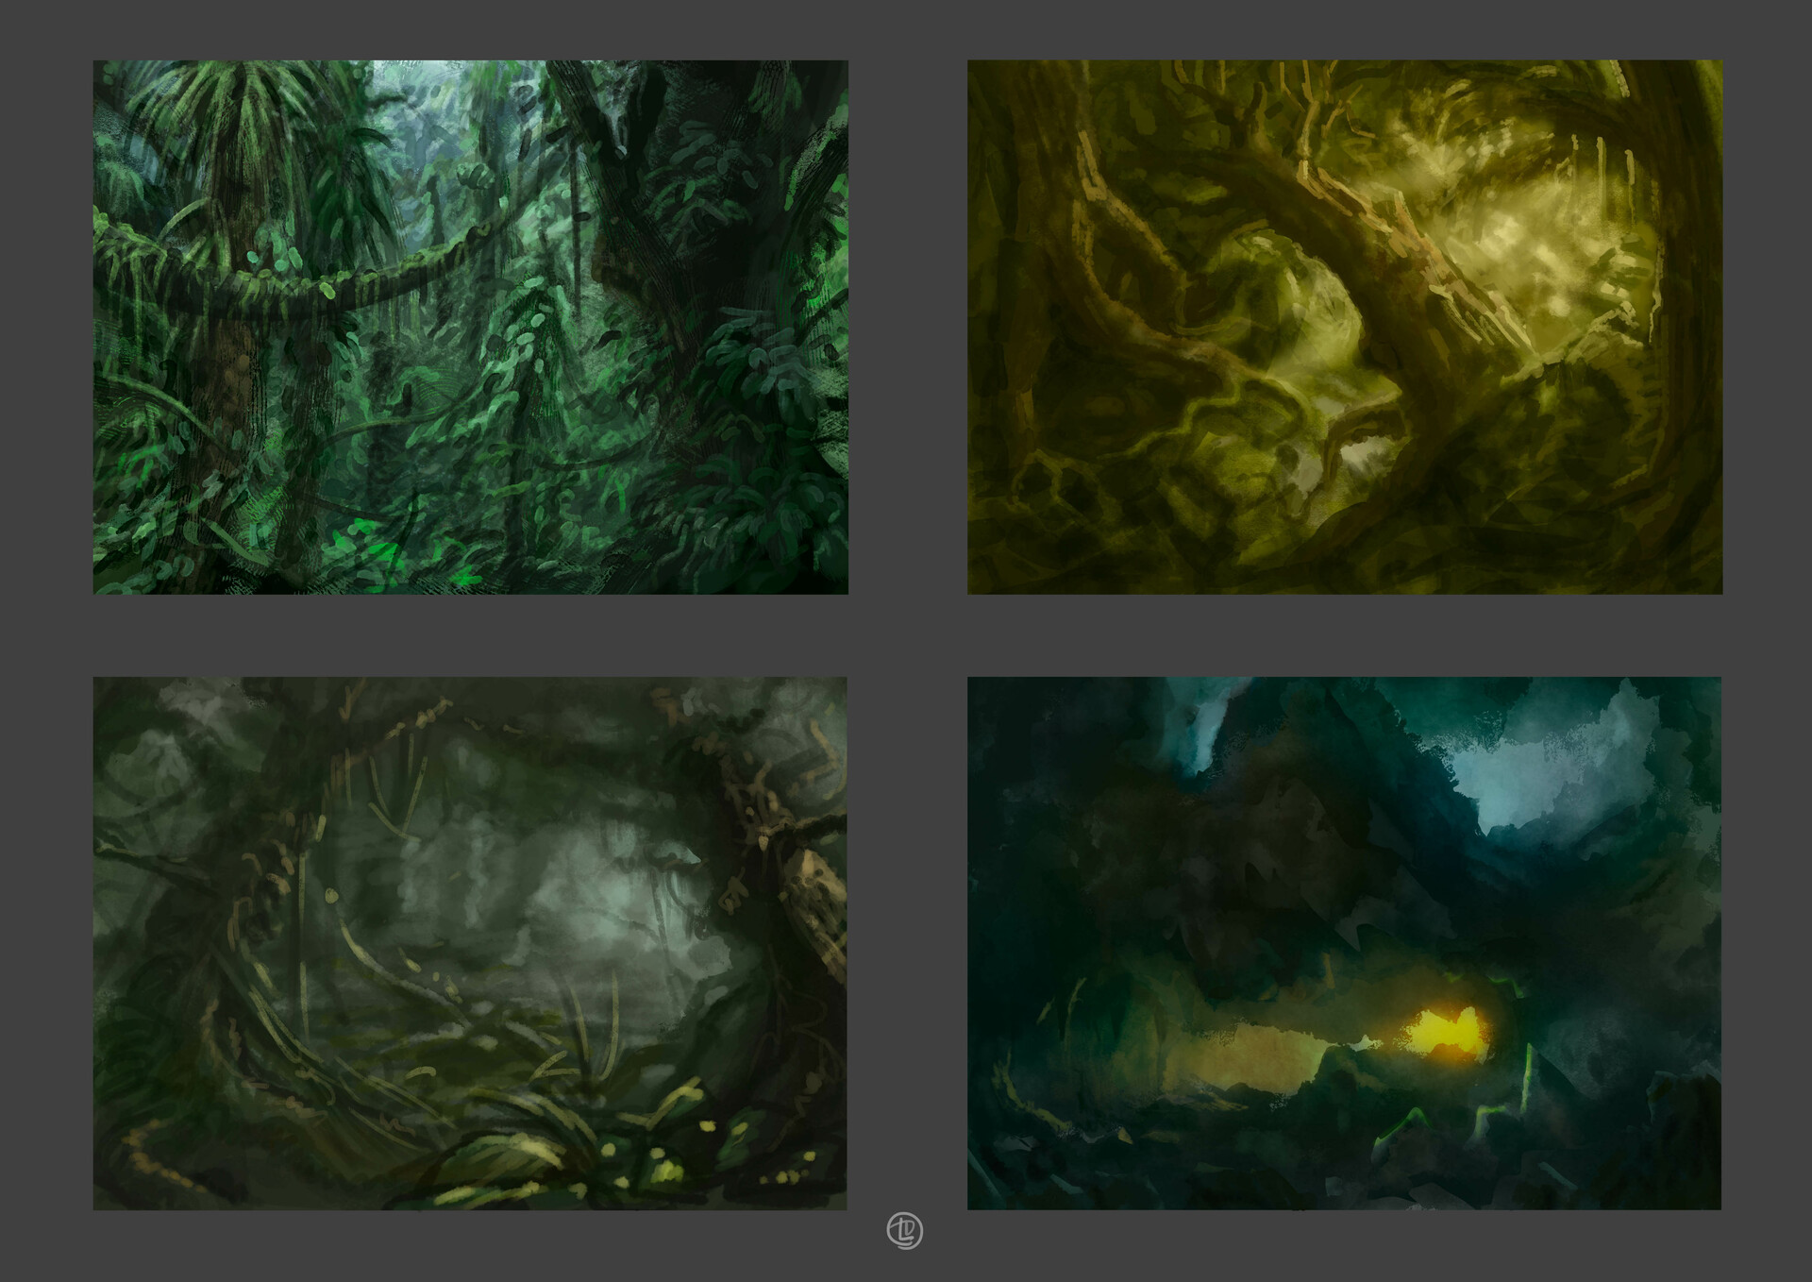The width and height of the screenshot is (1812, 1282).
Task: Click the gray background between the four sketches
Action: point(906,633)
